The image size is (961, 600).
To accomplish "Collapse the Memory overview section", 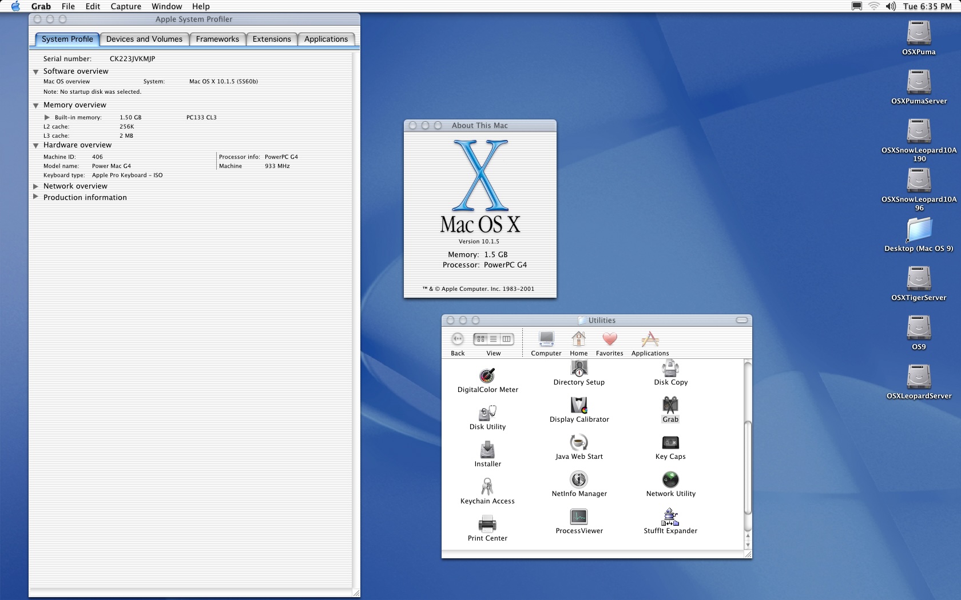I will point(36,106).
